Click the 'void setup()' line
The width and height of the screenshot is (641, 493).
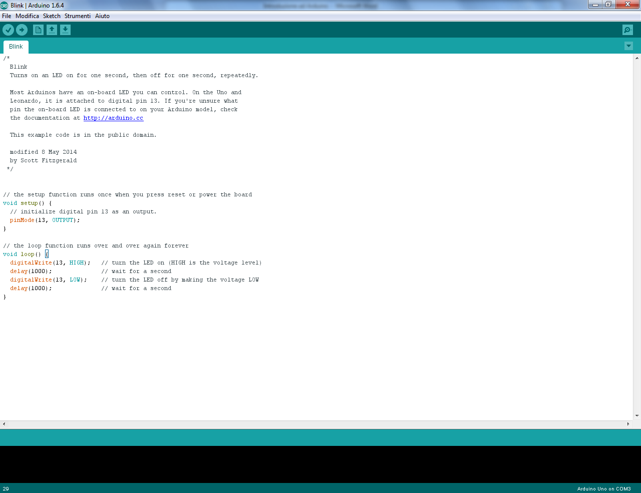click(27, 203)
